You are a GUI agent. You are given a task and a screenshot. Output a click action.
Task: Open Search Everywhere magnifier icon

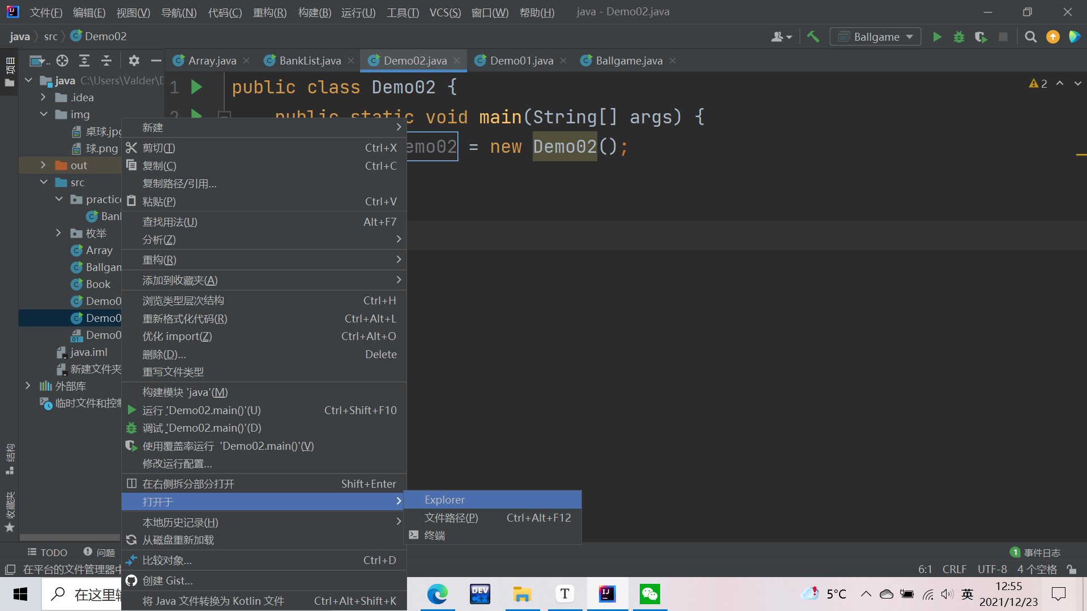click(1031, 37)
